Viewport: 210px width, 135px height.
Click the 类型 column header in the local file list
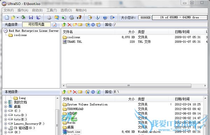[x=152, y=99]
